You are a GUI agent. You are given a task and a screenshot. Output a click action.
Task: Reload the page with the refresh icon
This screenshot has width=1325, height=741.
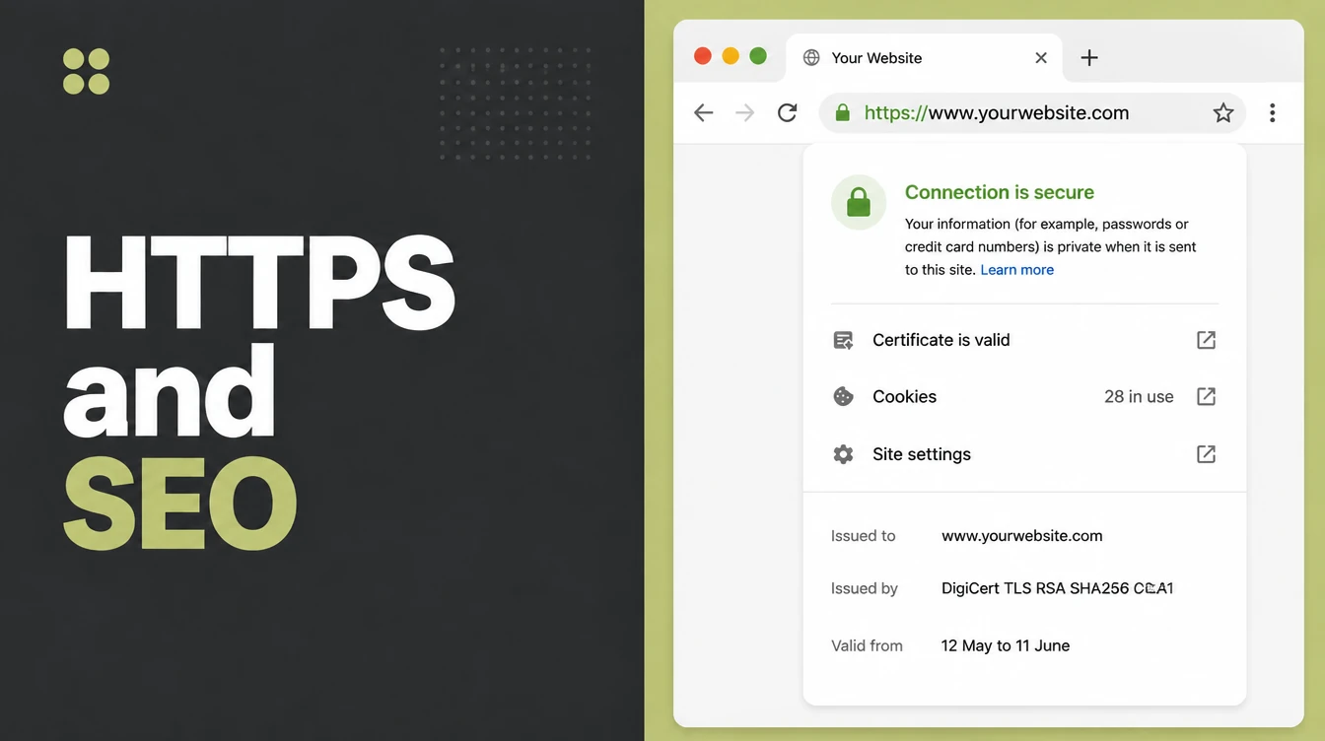tap(787, 112)
